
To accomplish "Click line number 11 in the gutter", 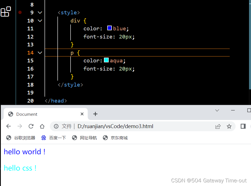I will [x=31, y=29].
